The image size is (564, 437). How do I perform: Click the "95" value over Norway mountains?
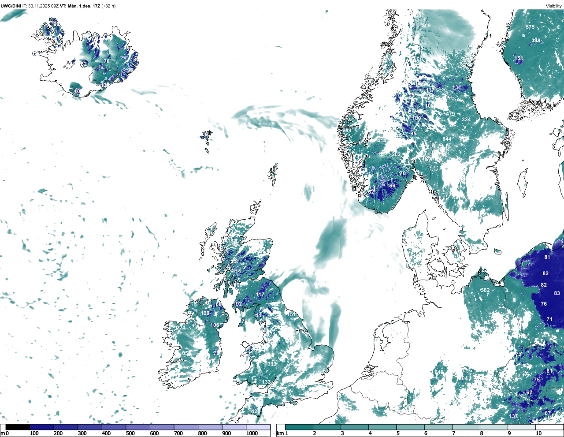413,134
